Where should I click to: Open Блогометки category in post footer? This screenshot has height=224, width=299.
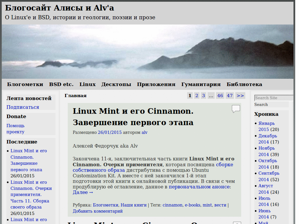(105, 205)
